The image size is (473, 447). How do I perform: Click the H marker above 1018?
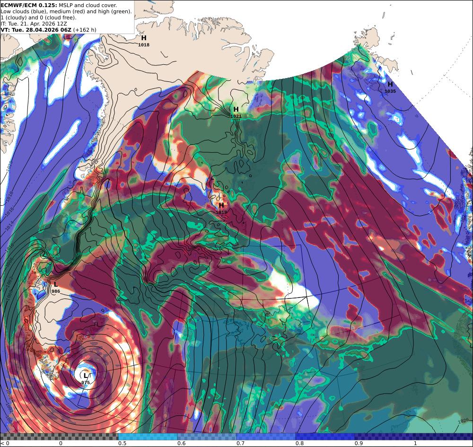(x=144, y=38)
